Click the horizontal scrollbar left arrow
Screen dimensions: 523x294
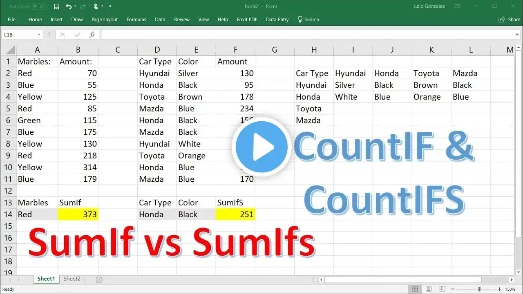(x=322, y=280)
